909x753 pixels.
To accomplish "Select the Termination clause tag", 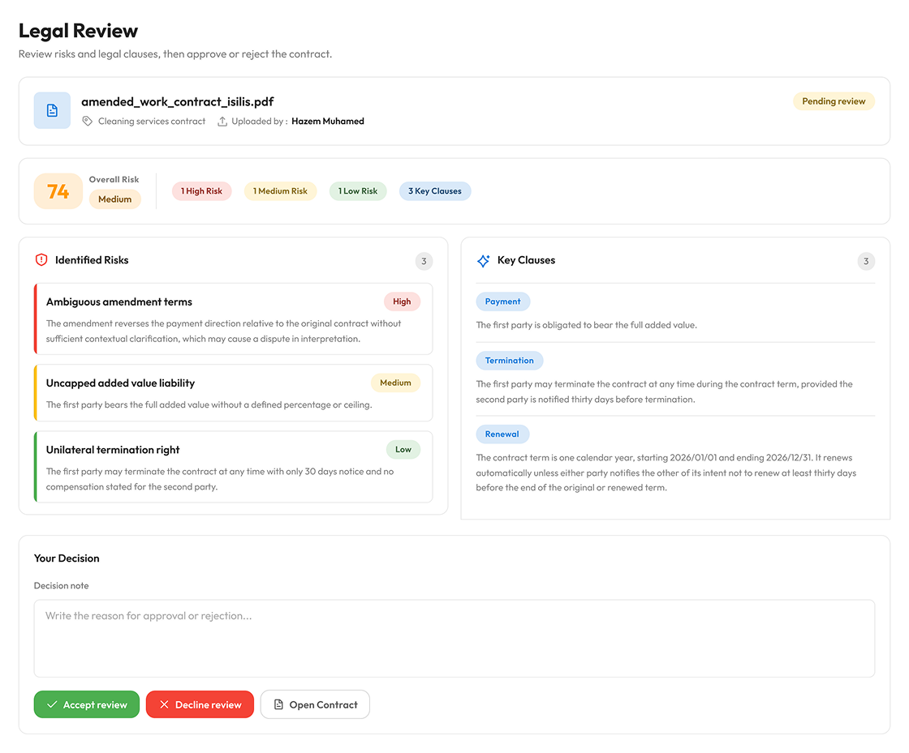I will [509, 361].
